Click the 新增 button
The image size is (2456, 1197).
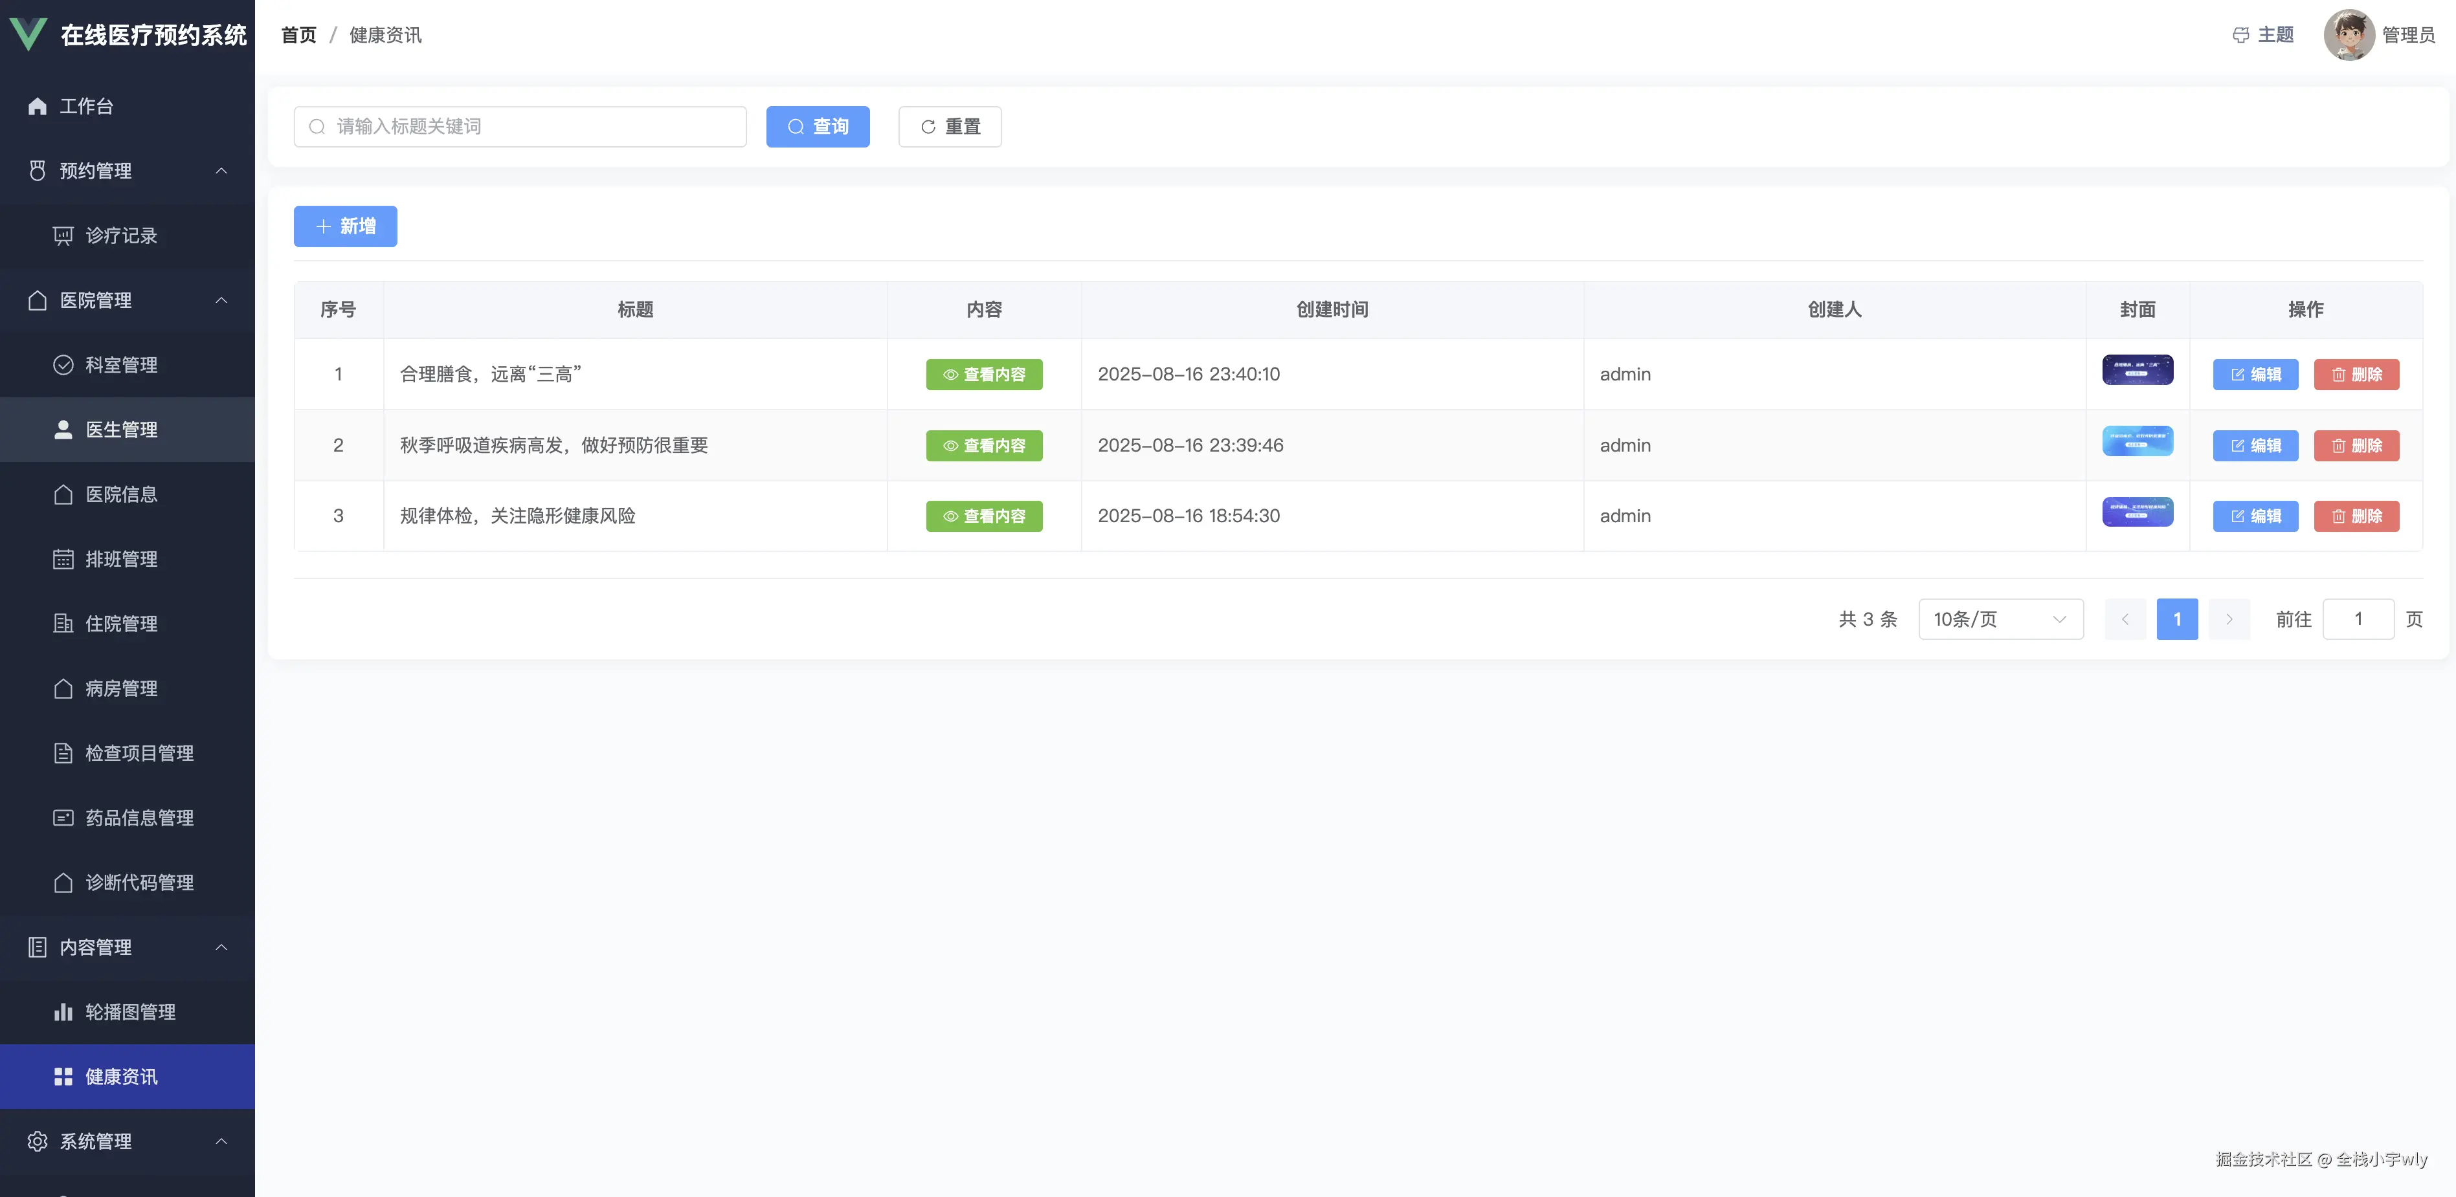(345, 226)
